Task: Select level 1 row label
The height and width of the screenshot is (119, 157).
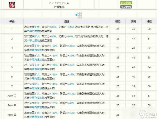Action: pyautogui.click(x=12, y=29)
